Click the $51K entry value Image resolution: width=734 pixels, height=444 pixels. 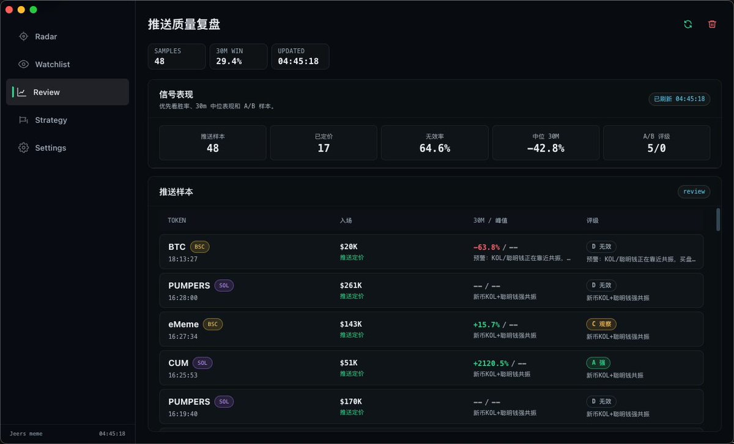tap(349, 363)
